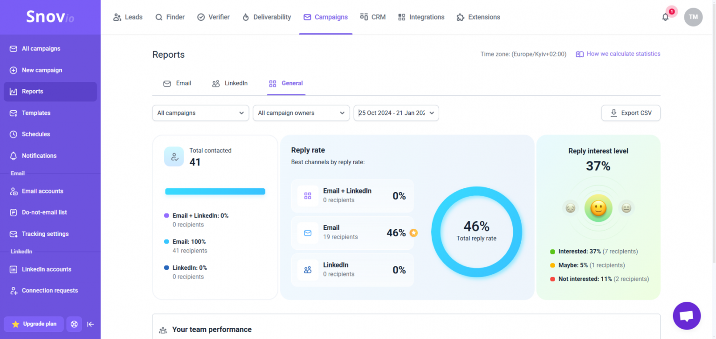Open the Deliverability menu
The image size is (716, 339).
267,17
